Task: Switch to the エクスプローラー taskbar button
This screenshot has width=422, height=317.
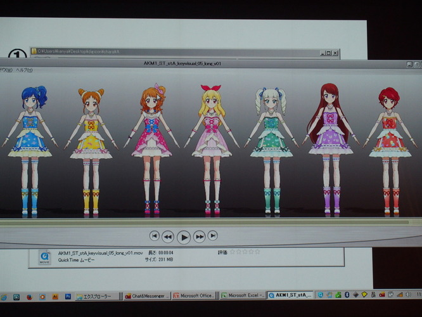Action: tap(97, 297)
